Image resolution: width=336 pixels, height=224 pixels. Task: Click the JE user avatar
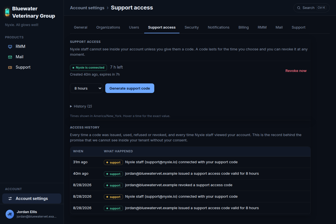coord(10,214)
